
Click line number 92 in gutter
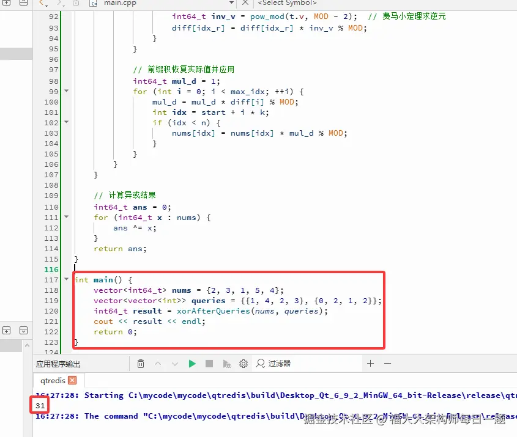pos(53,17)
